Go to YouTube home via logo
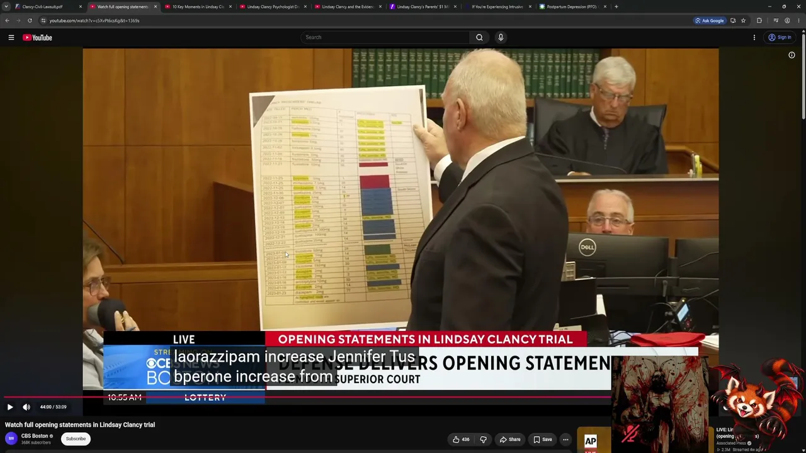The height and width of the screenshot is (453, 806). tap(38, 38)
